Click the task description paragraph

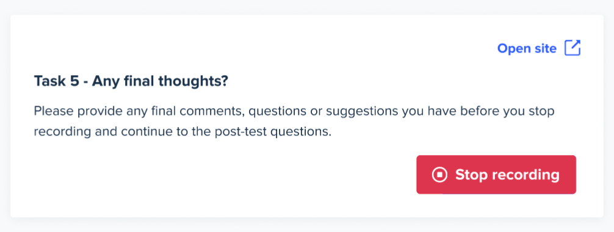click(294, 121)
